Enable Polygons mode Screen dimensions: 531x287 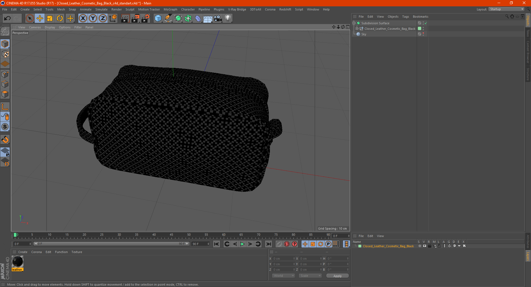coord(5,94)
